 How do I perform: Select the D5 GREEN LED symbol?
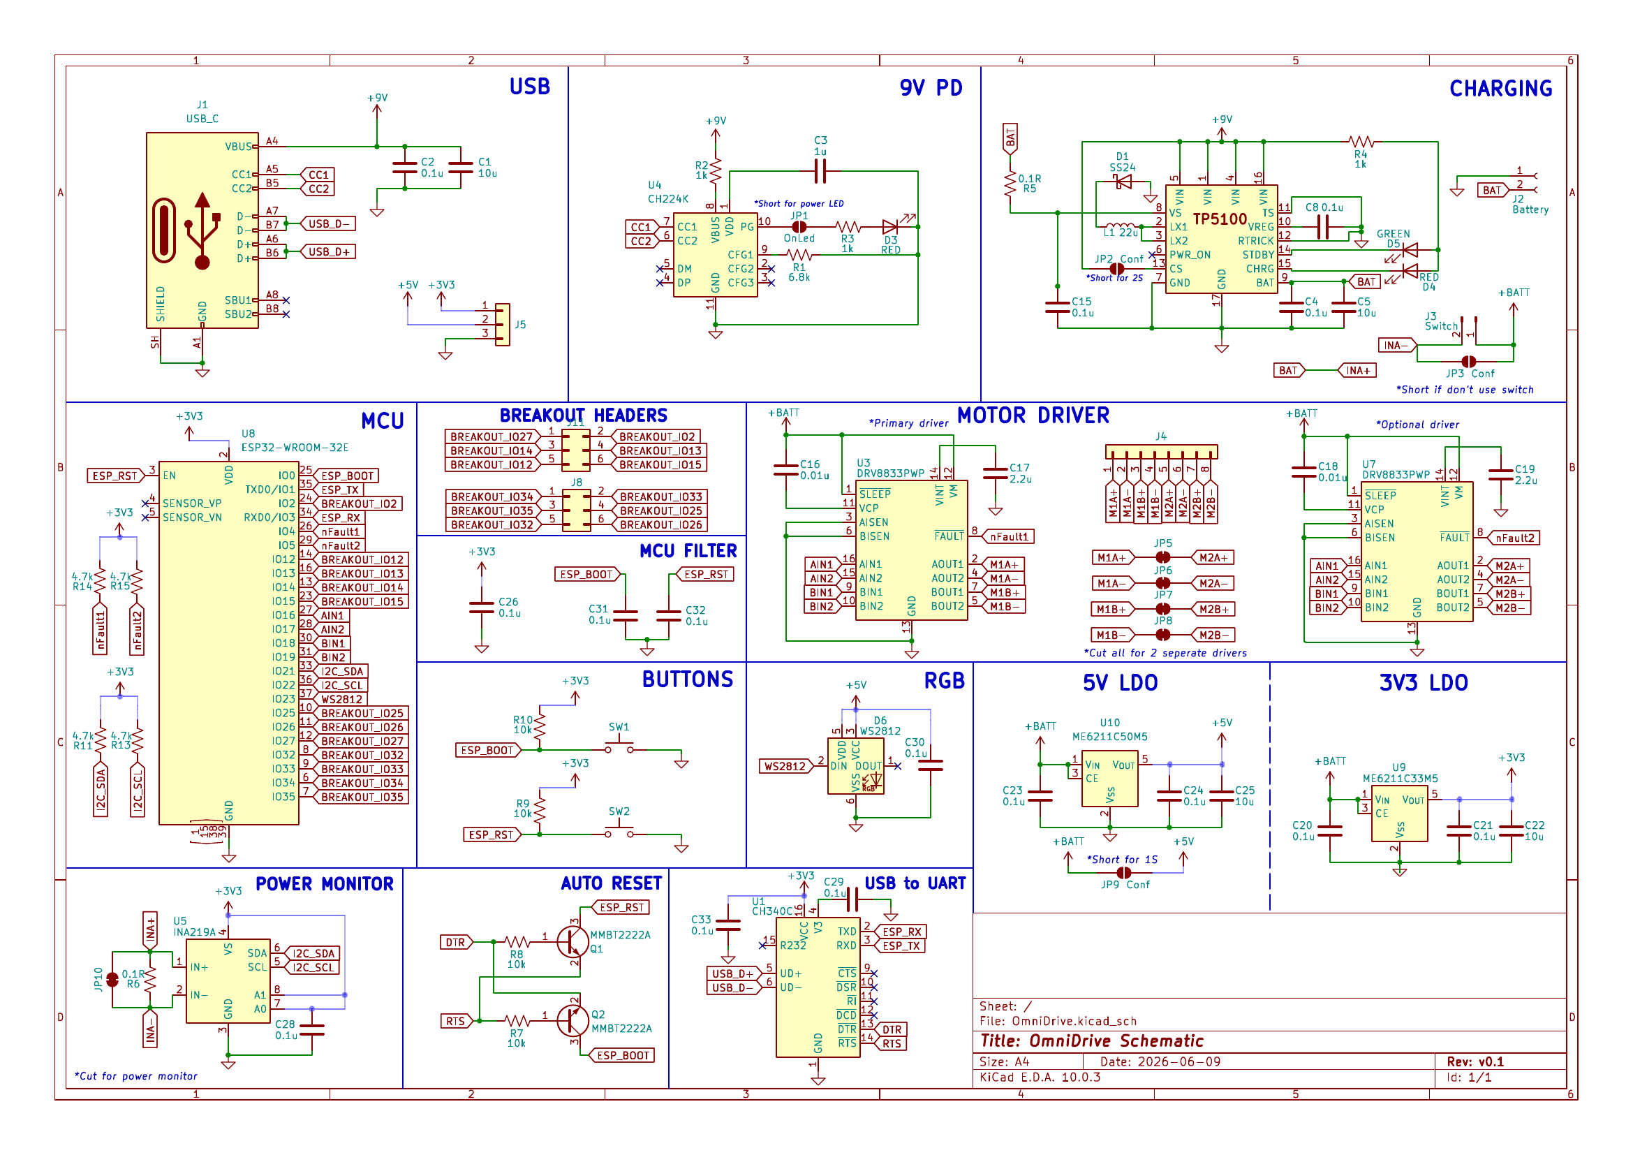click(x=1408, y=251)
